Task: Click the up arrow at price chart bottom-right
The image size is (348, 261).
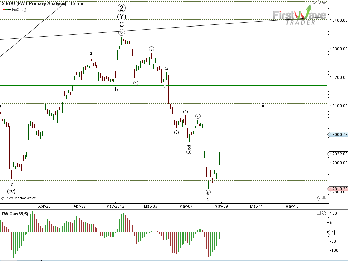Action: pos(319,198)
